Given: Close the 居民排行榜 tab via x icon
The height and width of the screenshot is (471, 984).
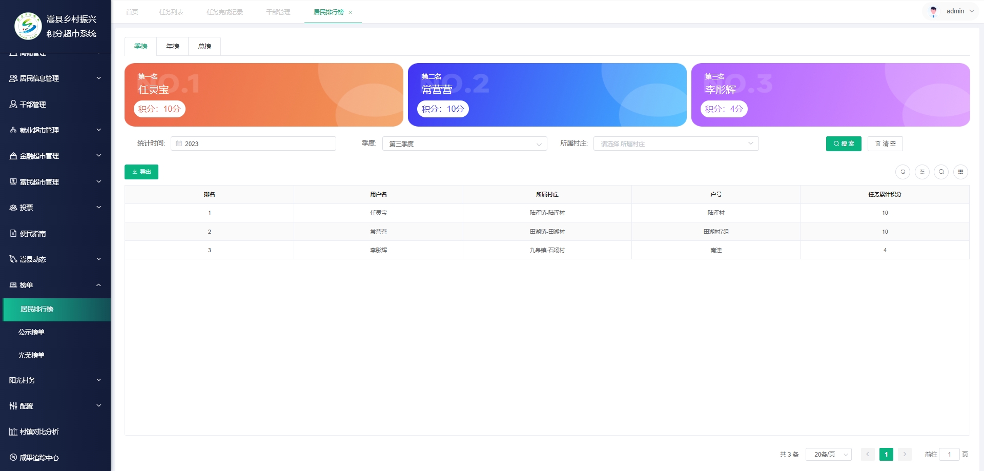Looking at the screenshot, I should pyautogui.click(x=351, y=12).
